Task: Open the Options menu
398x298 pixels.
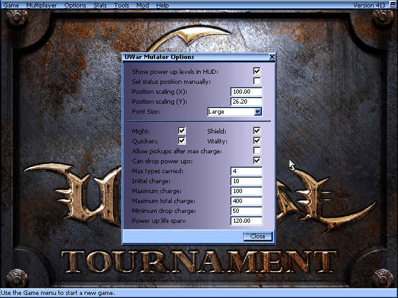Action: (75, 5)
